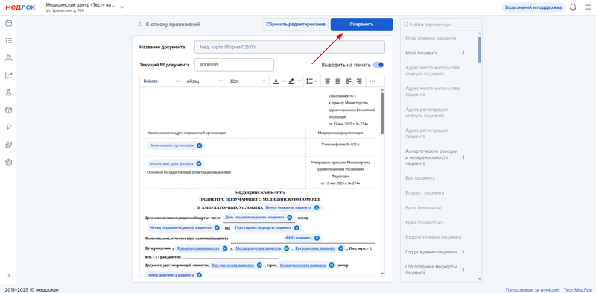Justify text in editor toolbar
Image resolution: width=596 pixels, height=293 pixels.
[338, 81]
